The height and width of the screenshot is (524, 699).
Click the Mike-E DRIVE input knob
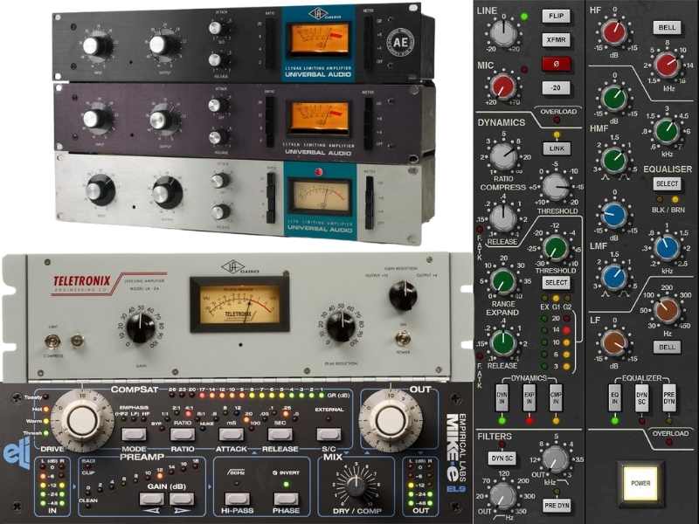pyautogui.click(x=82, y=420)
